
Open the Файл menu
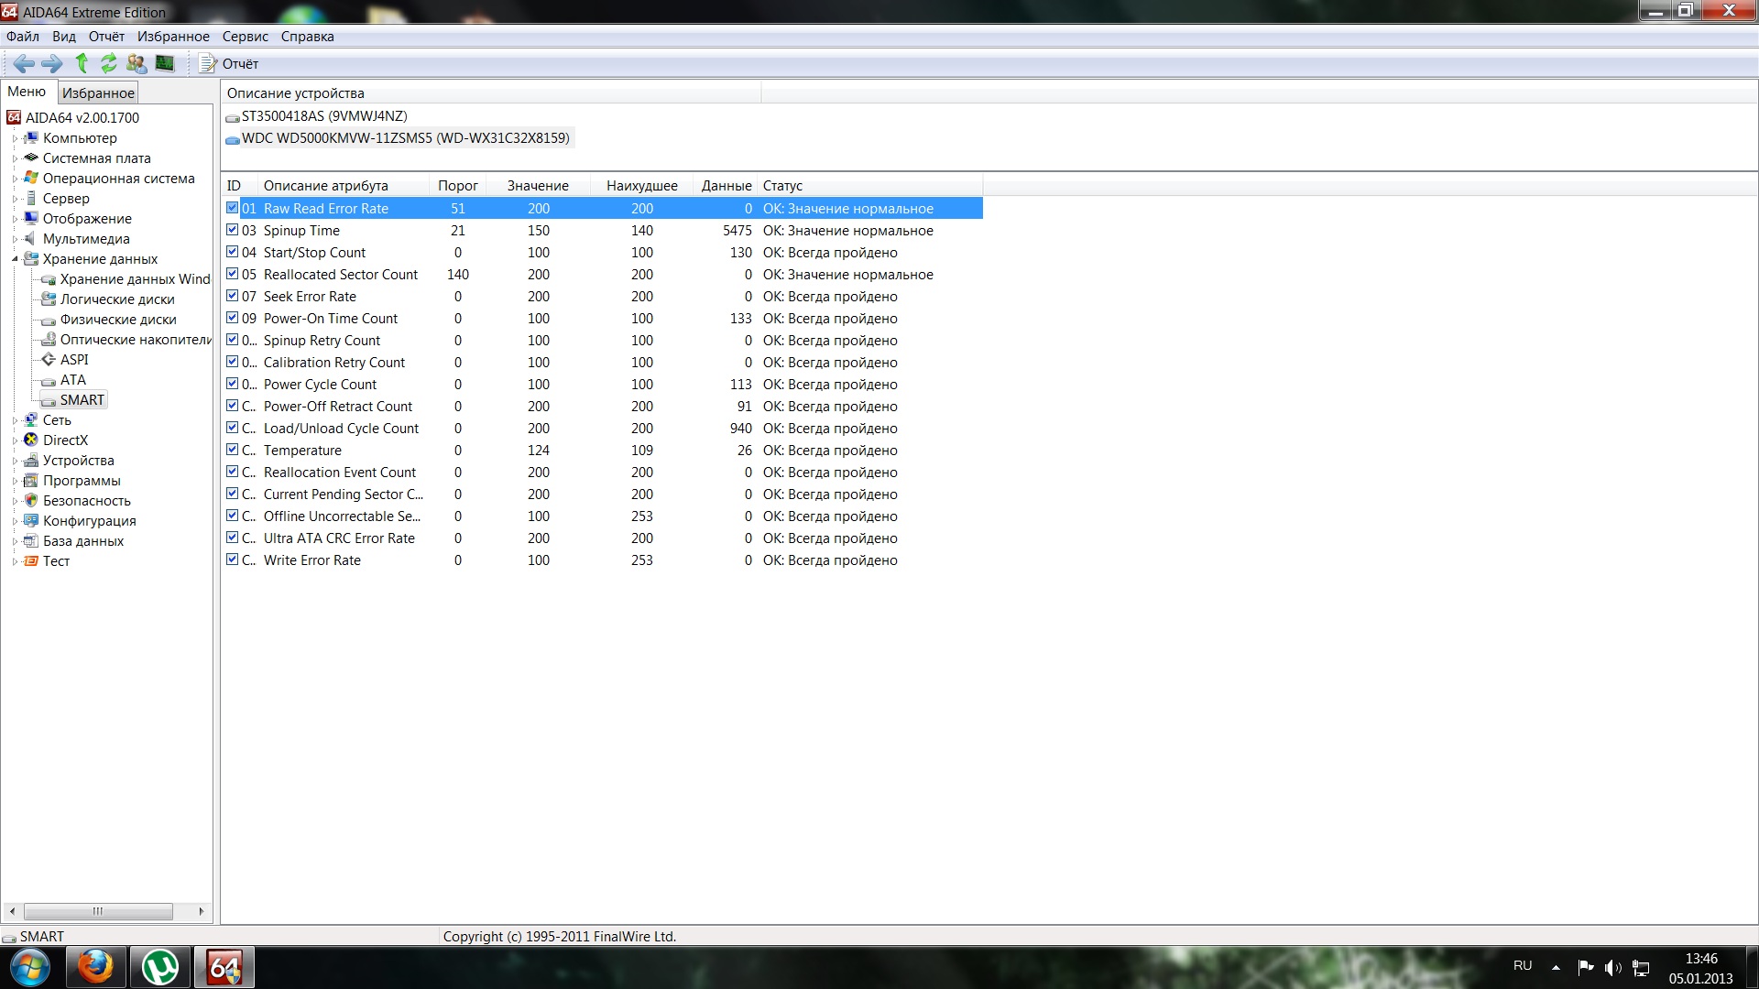[23, 37]
